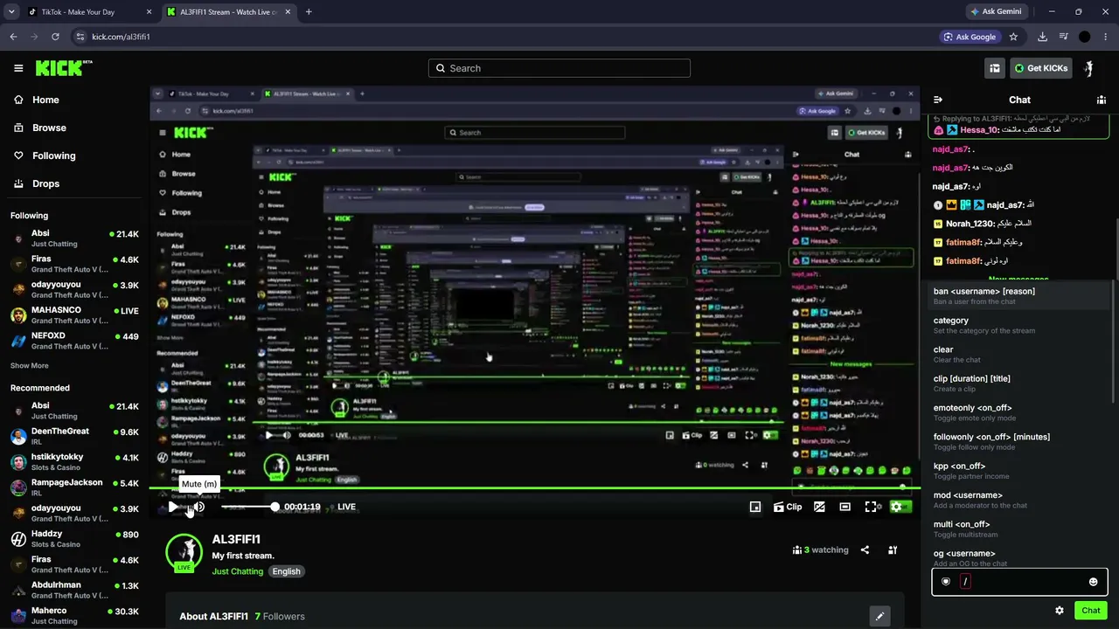
Task: Open the chat identity shield icon
Action: (x=946, y=582)
